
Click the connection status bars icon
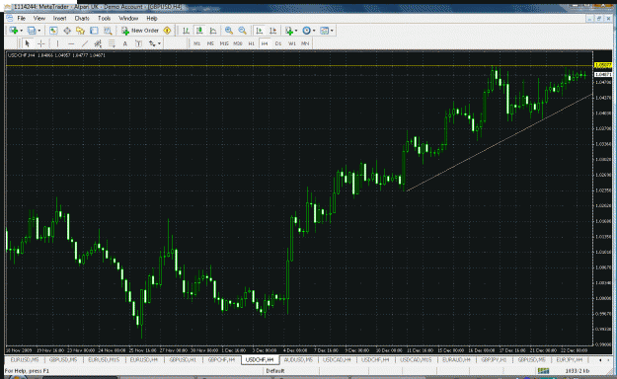(x=543, y=371)
